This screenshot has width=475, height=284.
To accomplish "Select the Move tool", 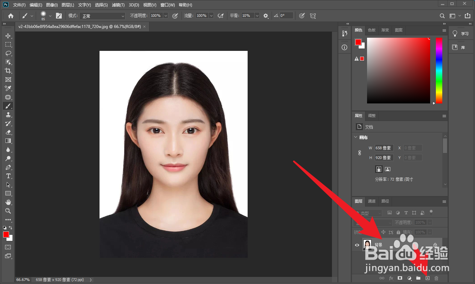I will click(8, 36).
